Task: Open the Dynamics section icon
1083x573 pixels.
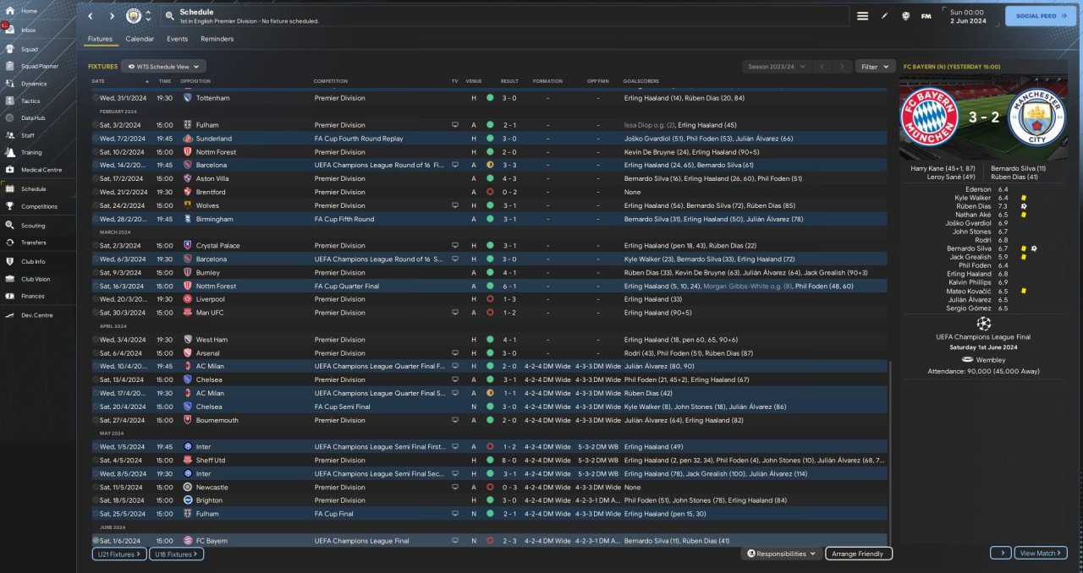Action: [9, 84]
